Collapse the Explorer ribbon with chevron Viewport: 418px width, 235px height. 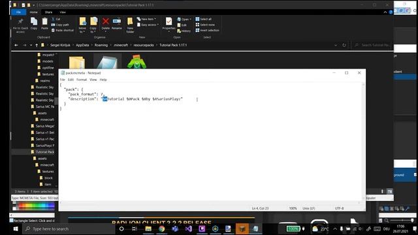click(385, 12)
